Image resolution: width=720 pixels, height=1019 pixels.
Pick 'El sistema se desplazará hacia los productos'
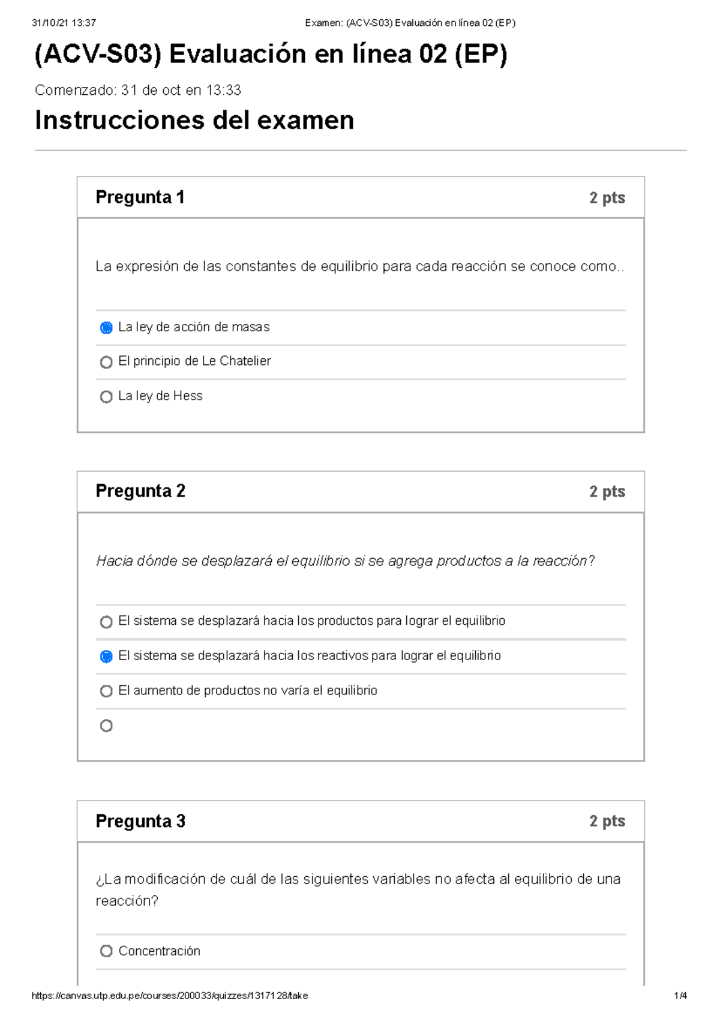(x=107, y=622)
